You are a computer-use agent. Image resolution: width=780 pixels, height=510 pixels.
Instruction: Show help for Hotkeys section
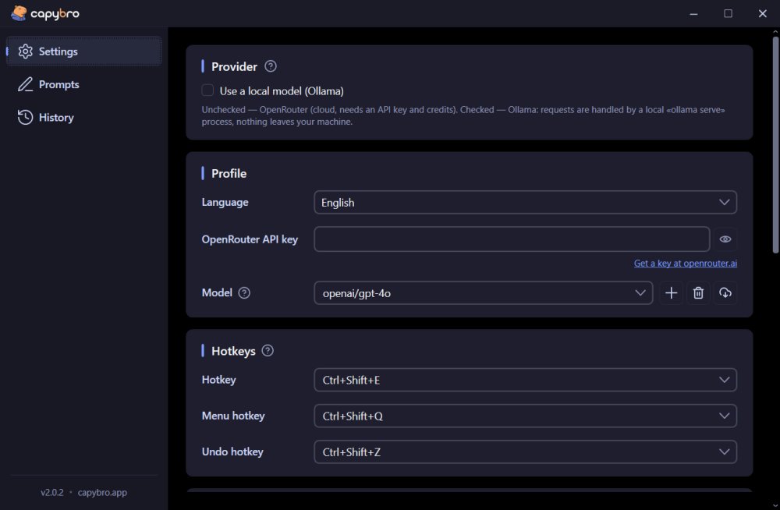[x=268, y=351]
